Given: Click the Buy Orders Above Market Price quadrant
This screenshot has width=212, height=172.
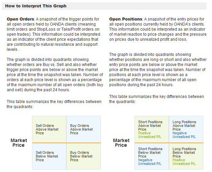Looking at the screenshot, I should pyautogui.click(x=84, y=129).
